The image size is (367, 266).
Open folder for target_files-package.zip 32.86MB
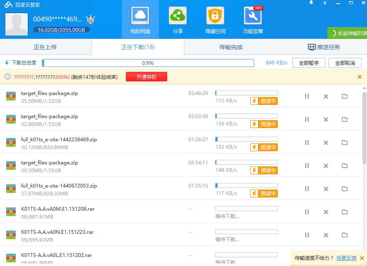coord(345,119)
